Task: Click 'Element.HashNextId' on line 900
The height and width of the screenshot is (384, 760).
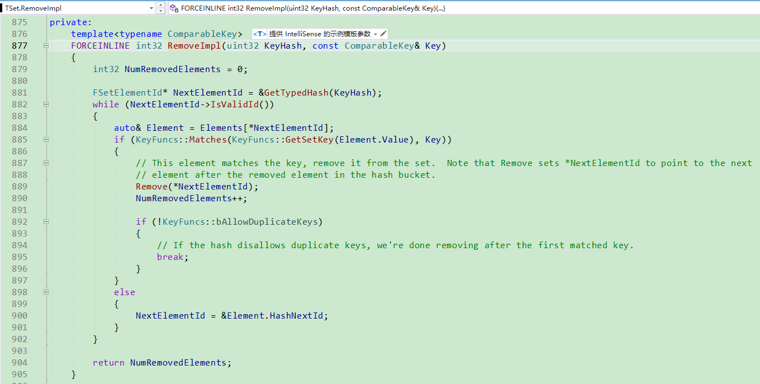Action: (274, 316)
